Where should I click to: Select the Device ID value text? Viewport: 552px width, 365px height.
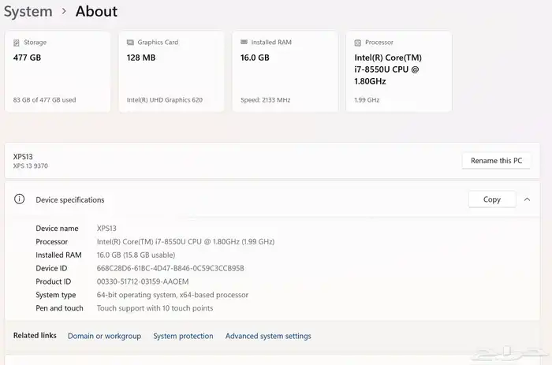click(170, 268)
